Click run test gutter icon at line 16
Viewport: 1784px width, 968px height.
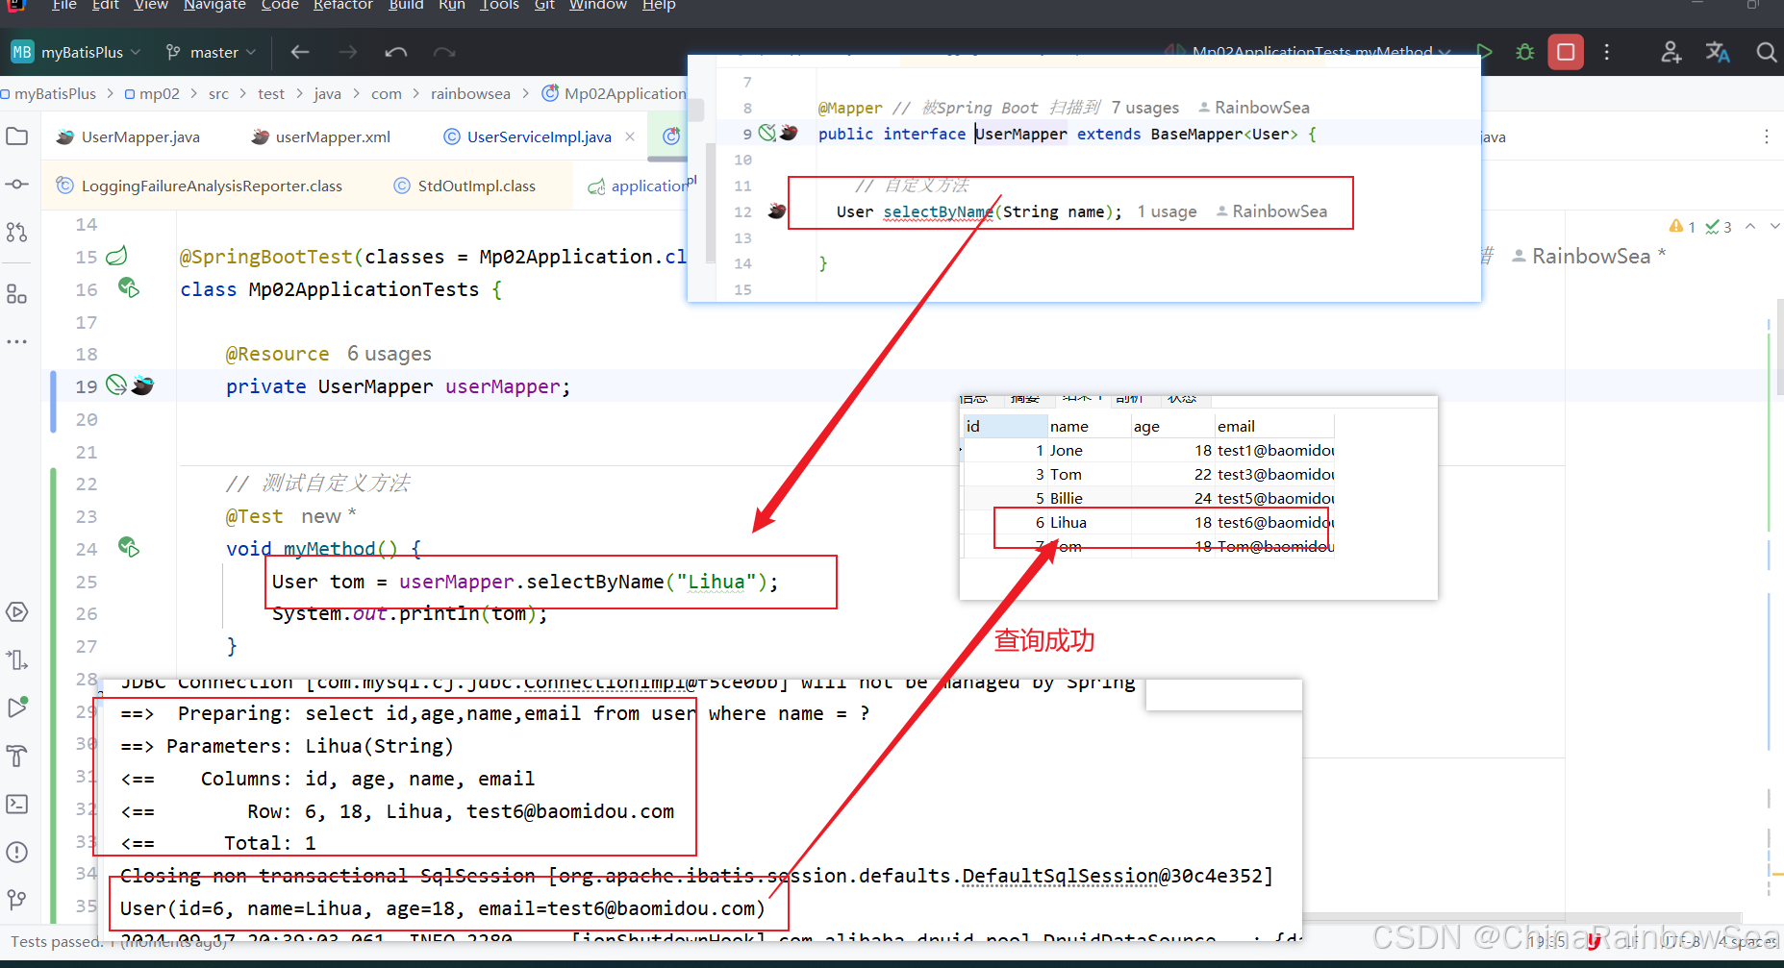pos(129,287)
